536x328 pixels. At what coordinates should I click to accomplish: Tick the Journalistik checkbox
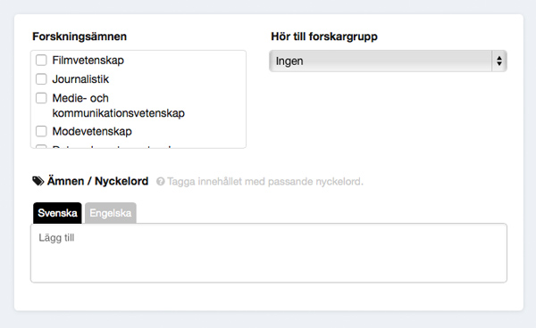point(41,79)
